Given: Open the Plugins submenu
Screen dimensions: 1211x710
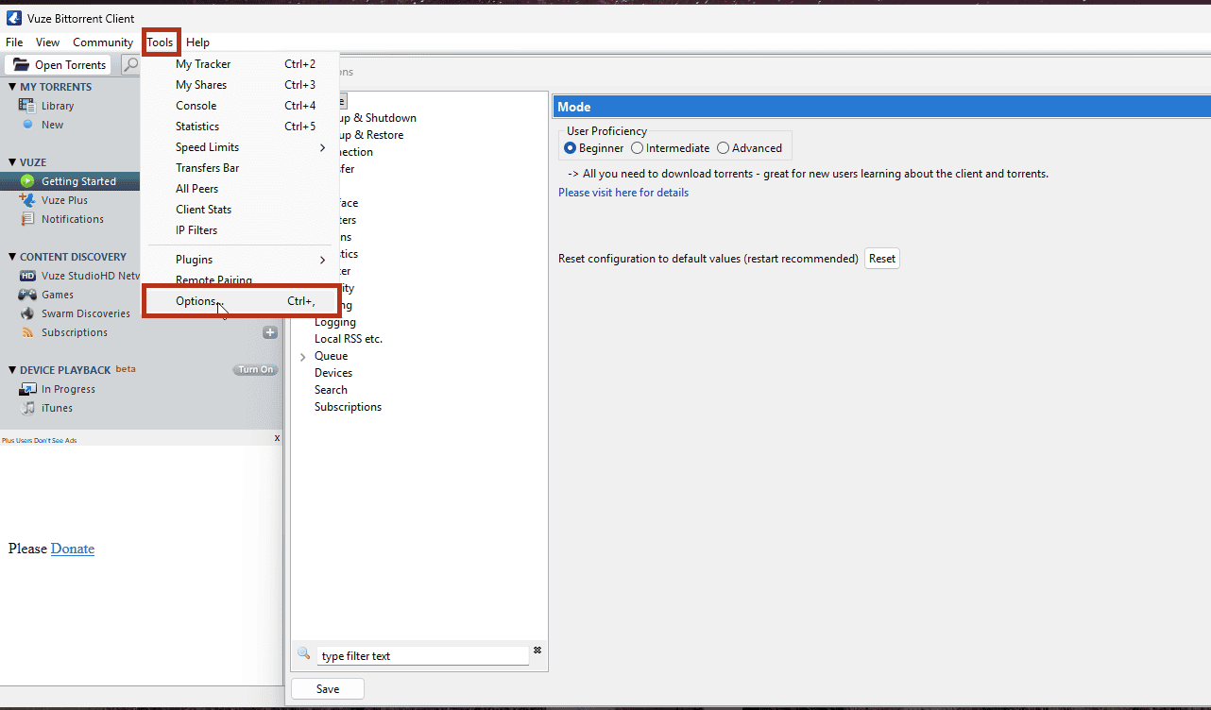Looking at the screenshot, I should click(x=240, y=260).
